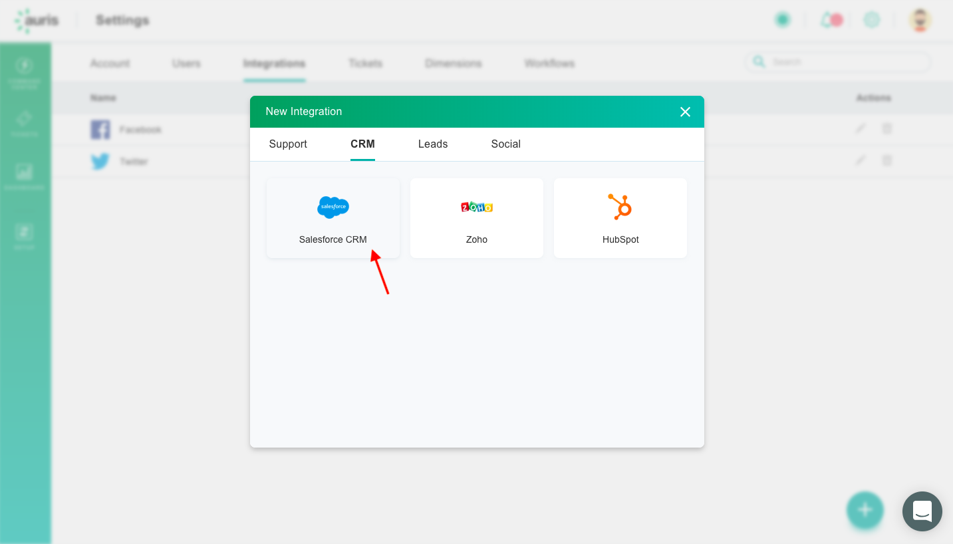Screen dimensions: 953x544
Task: Go to the Account settings tab
Action: [110, 63]
